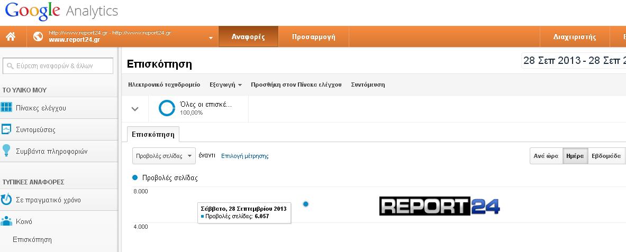626x252 pixels.
Task: Open the date range 28 Σεπ 2013 picker
Action: click(574, 61)
